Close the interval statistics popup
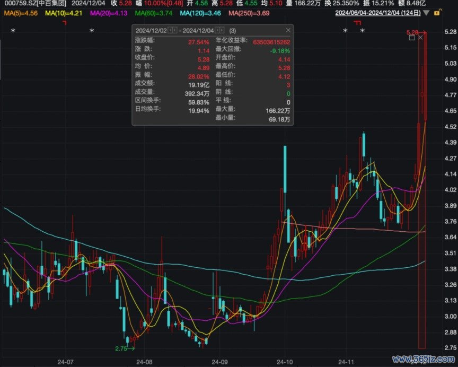This screenshot has width=458, height=367. [x=288, y=30]
